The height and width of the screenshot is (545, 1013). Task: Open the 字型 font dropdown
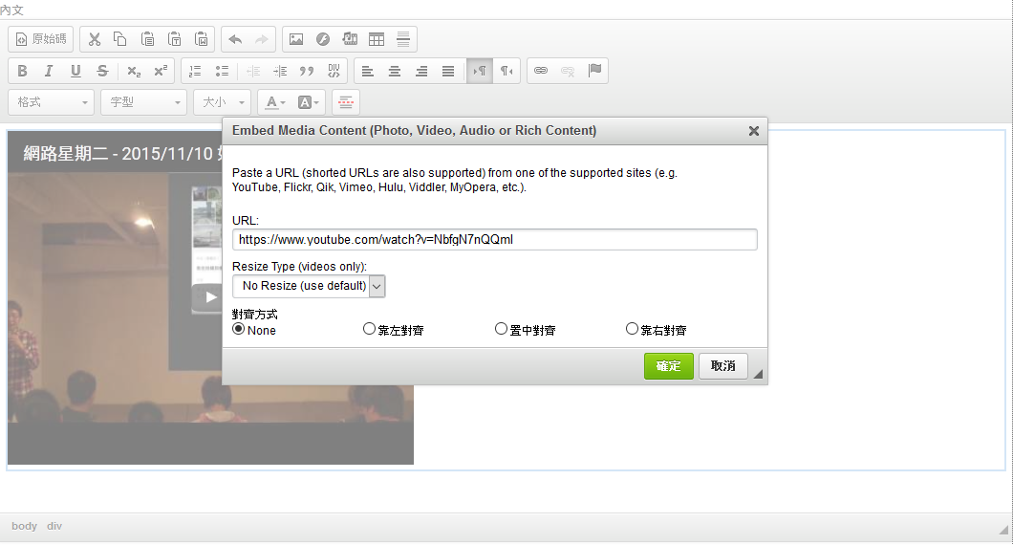pos(143,102)
